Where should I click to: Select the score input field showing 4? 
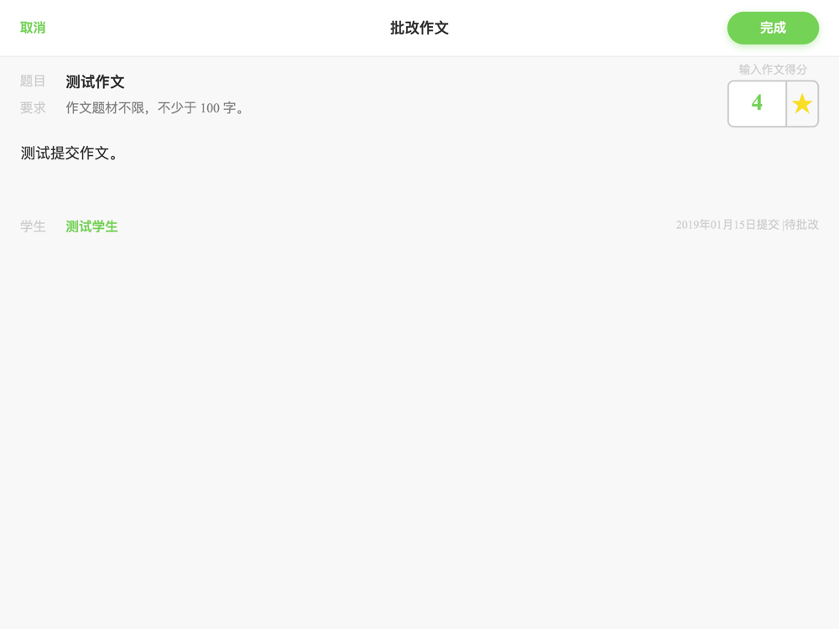point(757,104)
